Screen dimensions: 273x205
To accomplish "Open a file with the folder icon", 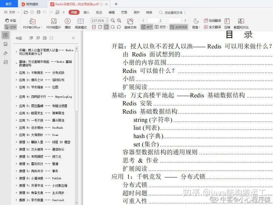I will pos(26,12).
